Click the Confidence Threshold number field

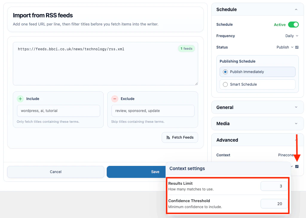tap(274, 204)
